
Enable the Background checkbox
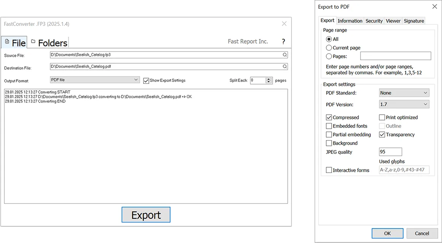click(x=329, y=143)
